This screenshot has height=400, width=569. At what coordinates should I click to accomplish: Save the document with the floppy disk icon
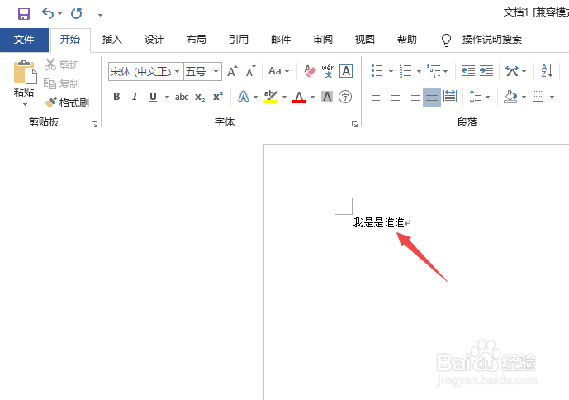pos(24,14)
